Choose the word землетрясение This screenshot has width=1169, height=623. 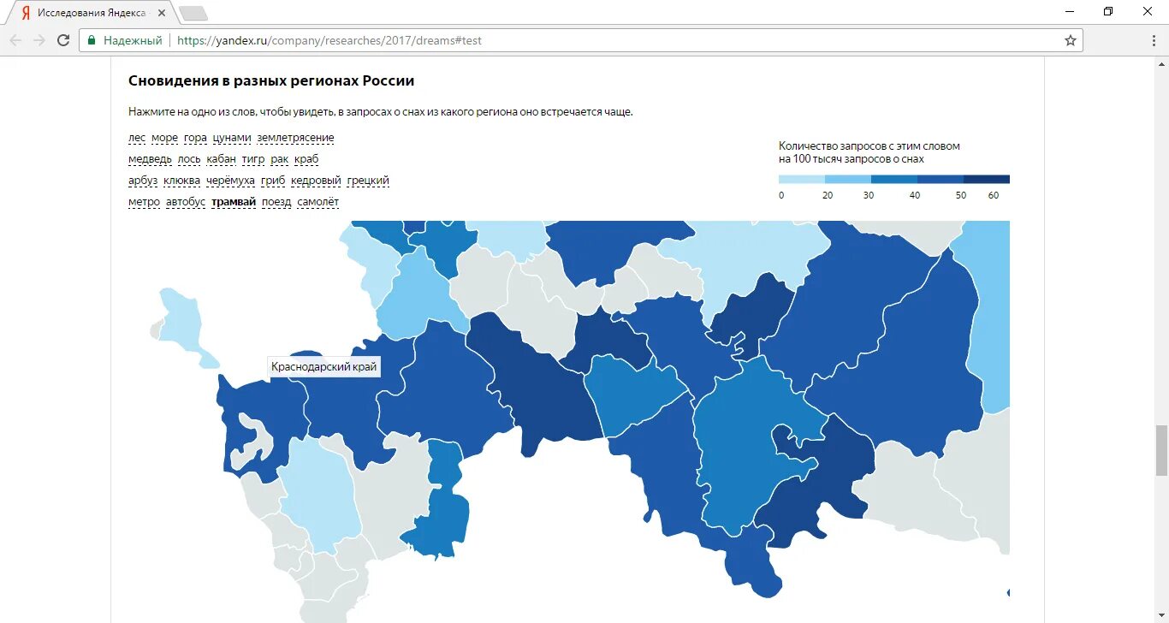[x=295, y=138]
